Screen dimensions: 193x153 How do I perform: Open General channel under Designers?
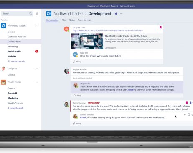11,75
